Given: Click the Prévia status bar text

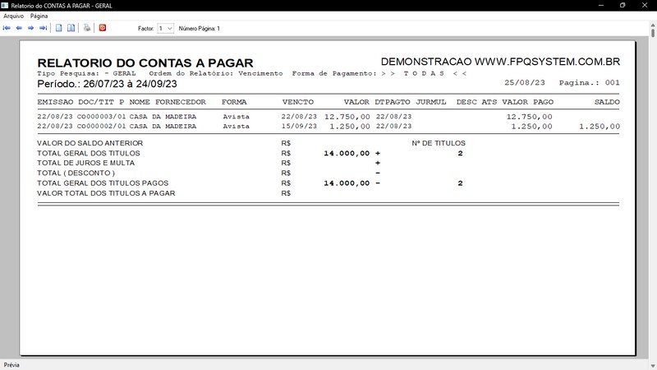Looking at the screenshot, I should click(x=11, y=365).
